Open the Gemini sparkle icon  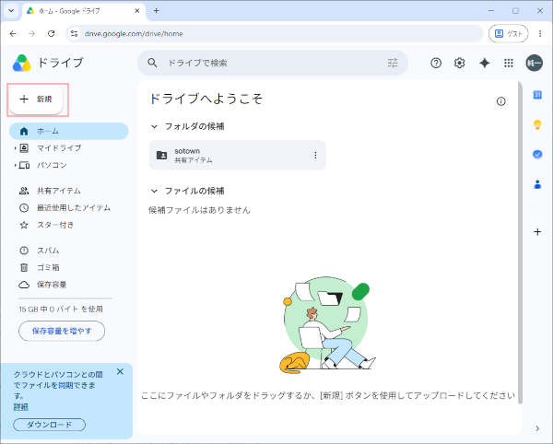(x=485, y=63)
